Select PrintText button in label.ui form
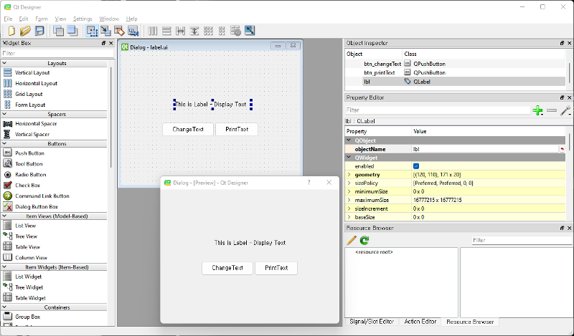 [x=237, y=130]
